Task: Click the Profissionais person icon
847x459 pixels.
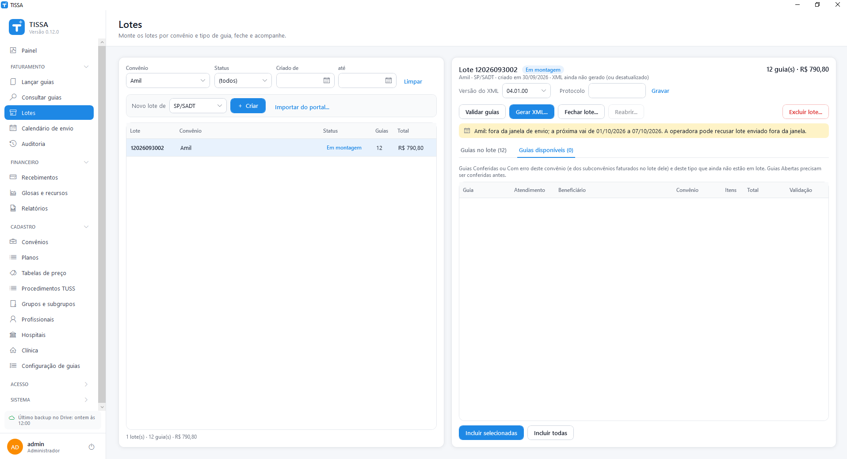Action: 13,319
